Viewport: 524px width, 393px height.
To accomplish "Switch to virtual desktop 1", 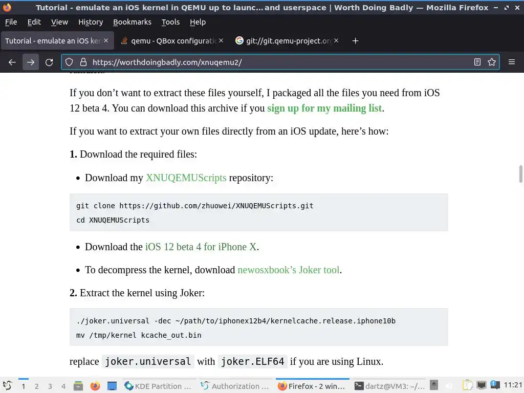I will [24, 386].
